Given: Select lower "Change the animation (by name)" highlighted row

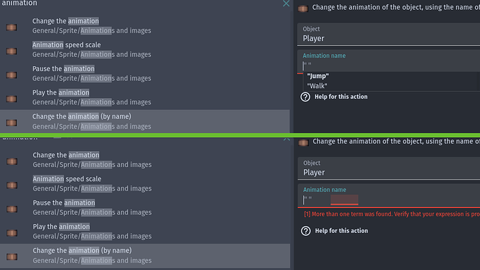Looking at the screenshot, I should (145, 255).
